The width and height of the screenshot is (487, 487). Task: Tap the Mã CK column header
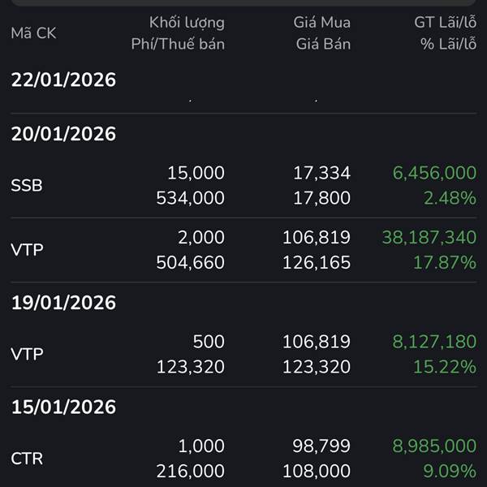tap(34, 33)
